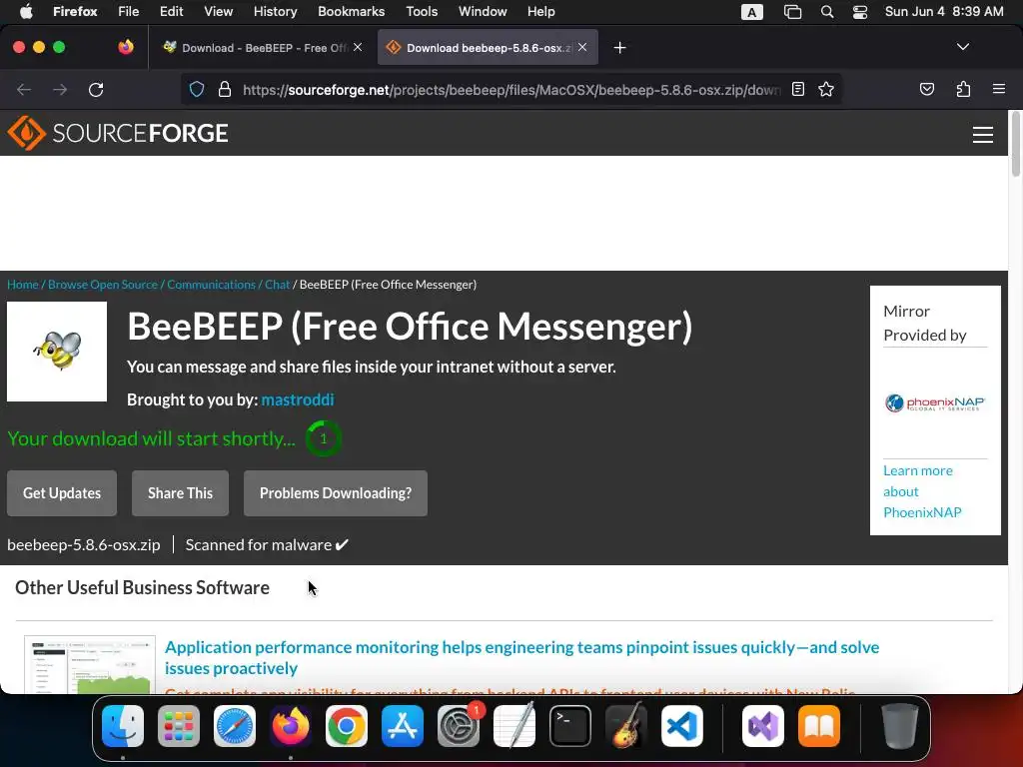
Task: Open Spotlight search in menu bar
Action: 827,12
